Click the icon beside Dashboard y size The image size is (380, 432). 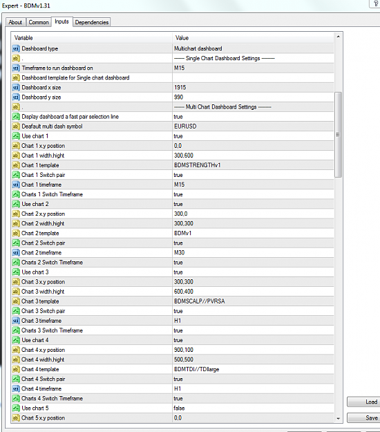point(16,97)
